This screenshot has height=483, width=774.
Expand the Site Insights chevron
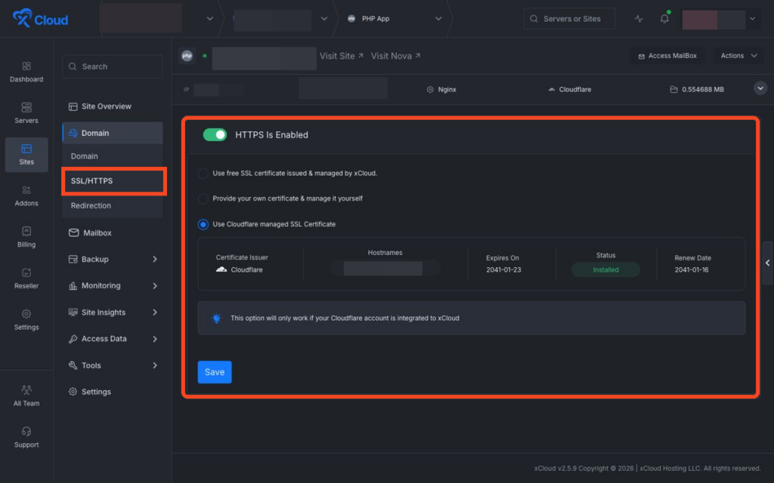click(155, 312)
